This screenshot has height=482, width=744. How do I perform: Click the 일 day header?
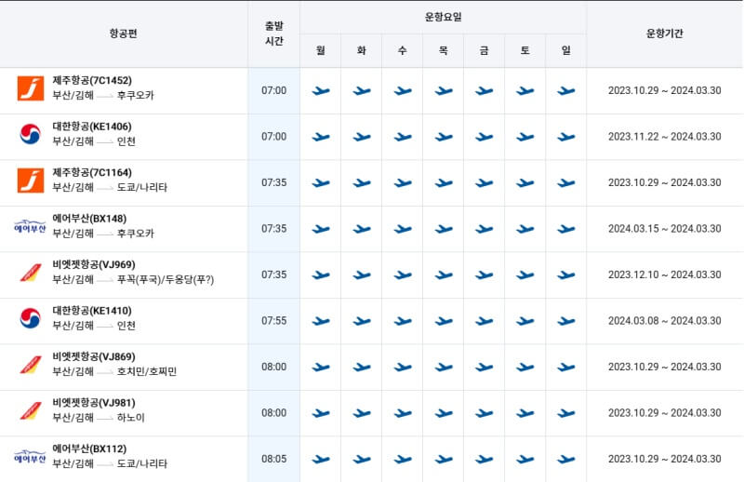click(566, 50)
